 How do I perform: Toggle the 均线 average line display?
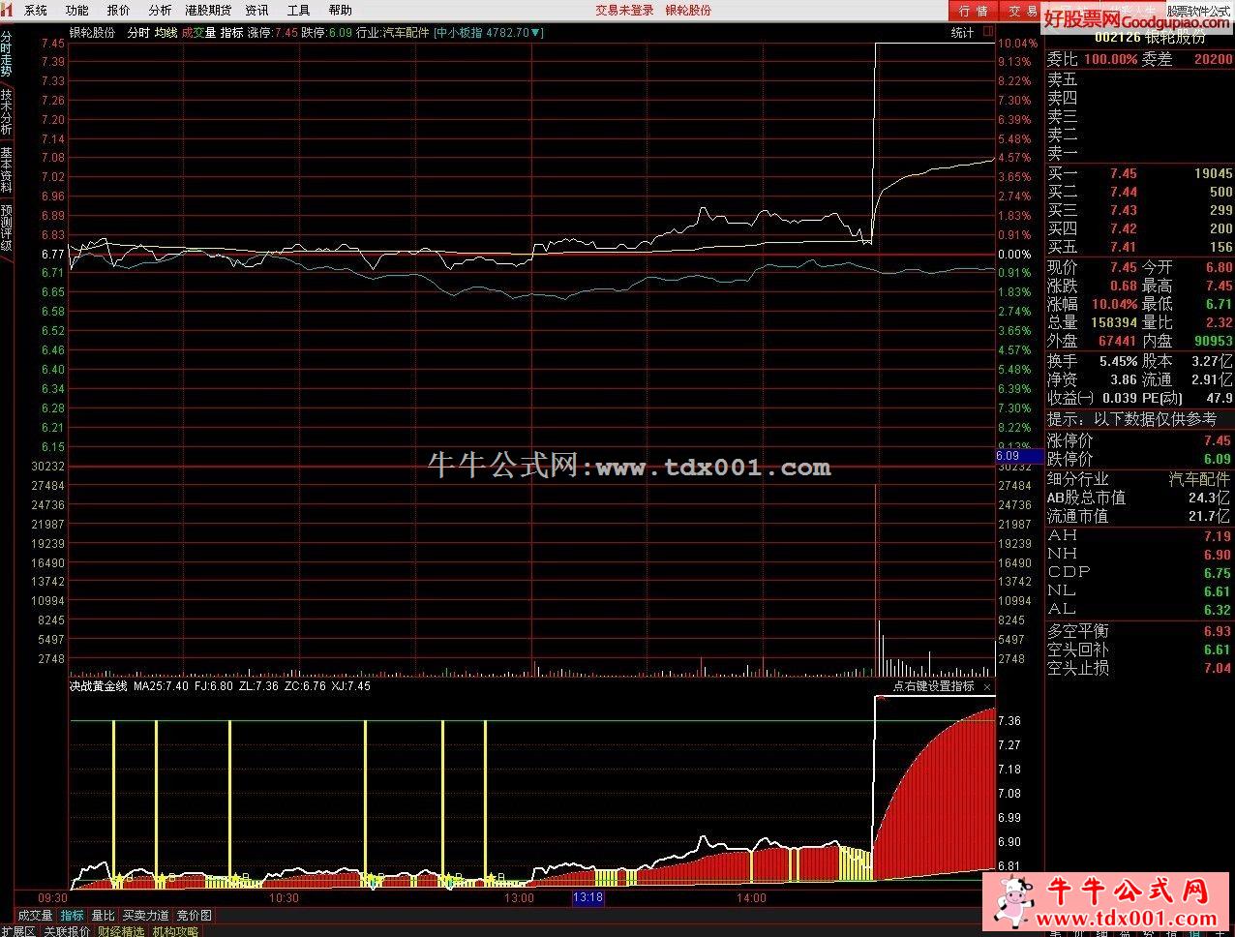coord(166,32)
